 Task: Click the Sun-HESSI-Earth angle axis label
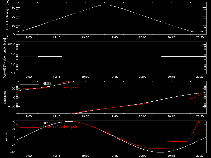(x=7, y=19)
